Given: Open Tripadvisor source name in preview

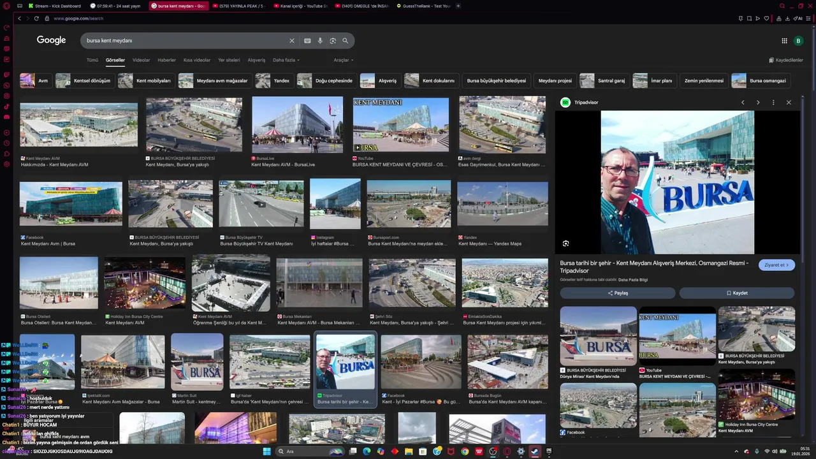Looking at the screenshot, I should click(586, 102).
